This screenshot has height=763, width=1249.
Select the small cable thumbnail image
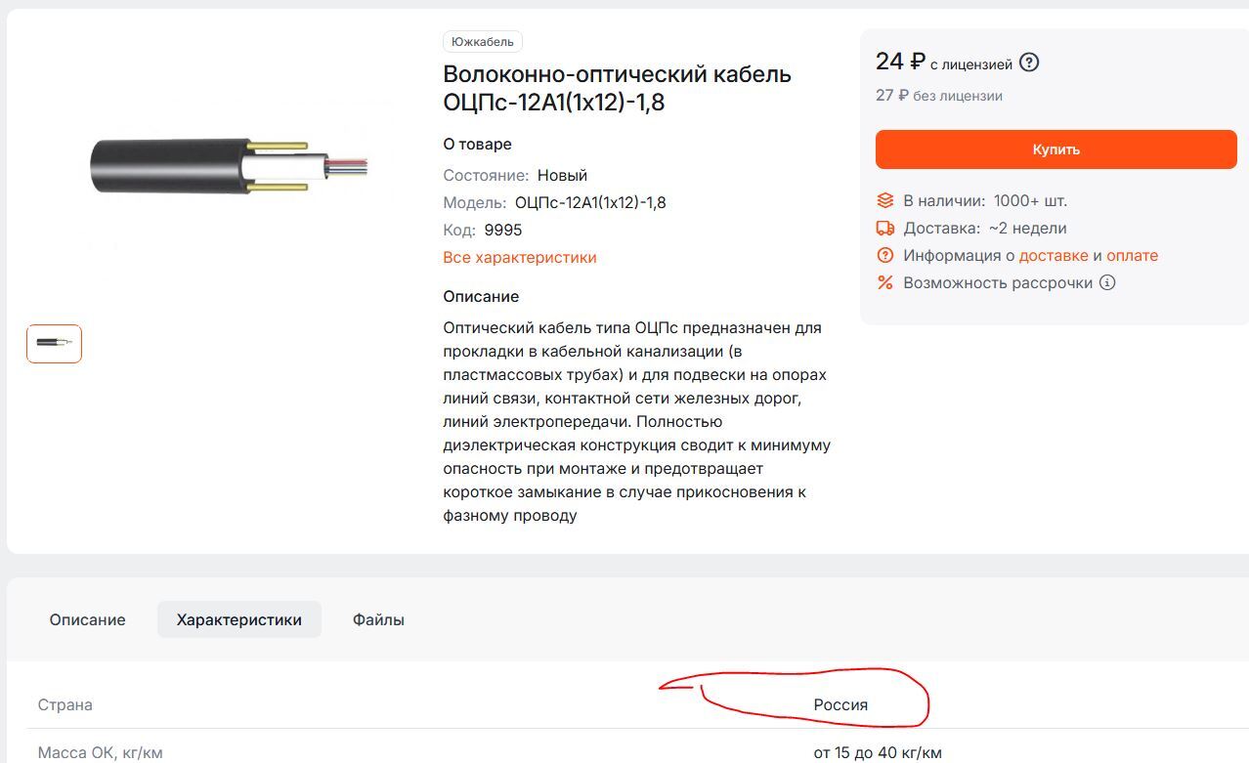54,343
